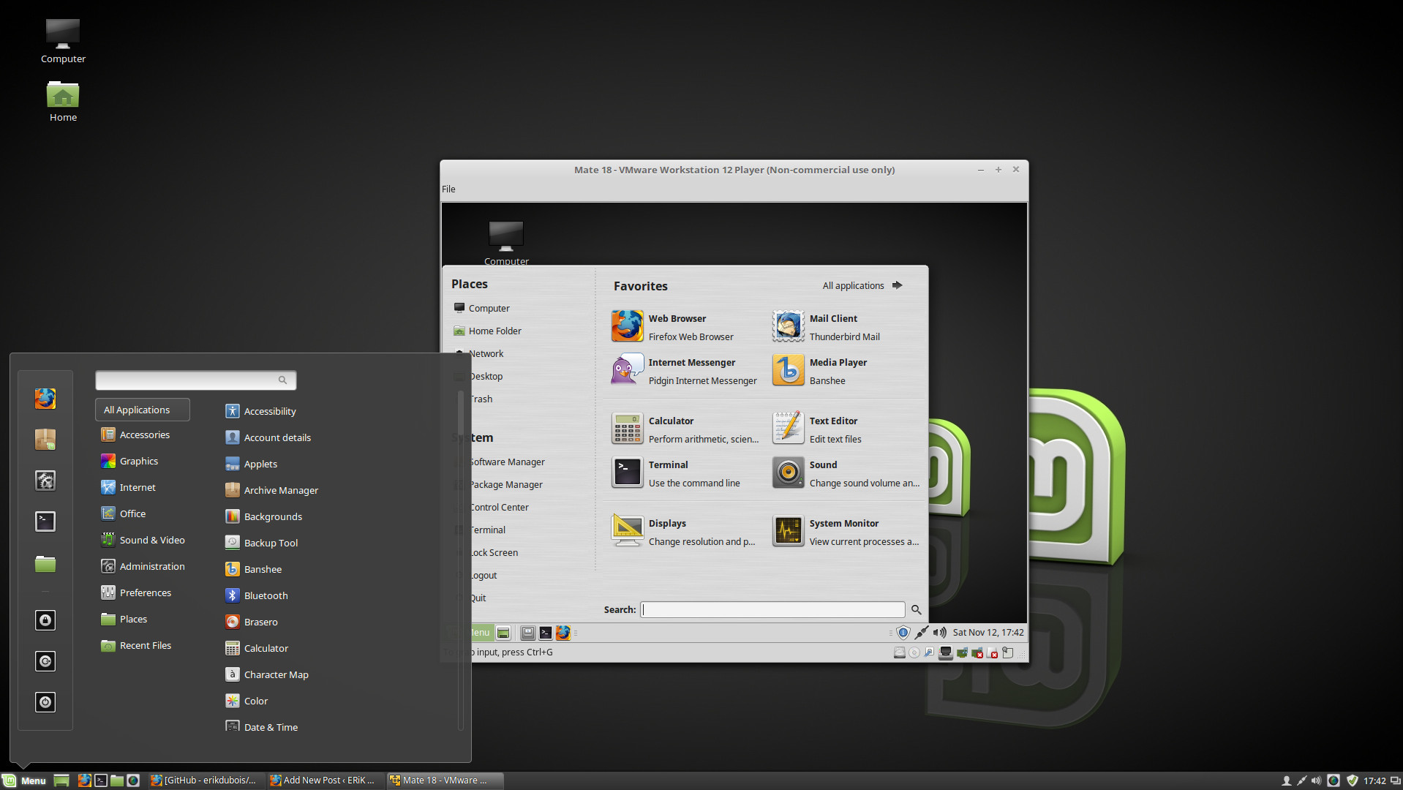Click Lock Screen in MATE menu System
The width and height of the screenshot is (1403, 790).
coord(494,552)
